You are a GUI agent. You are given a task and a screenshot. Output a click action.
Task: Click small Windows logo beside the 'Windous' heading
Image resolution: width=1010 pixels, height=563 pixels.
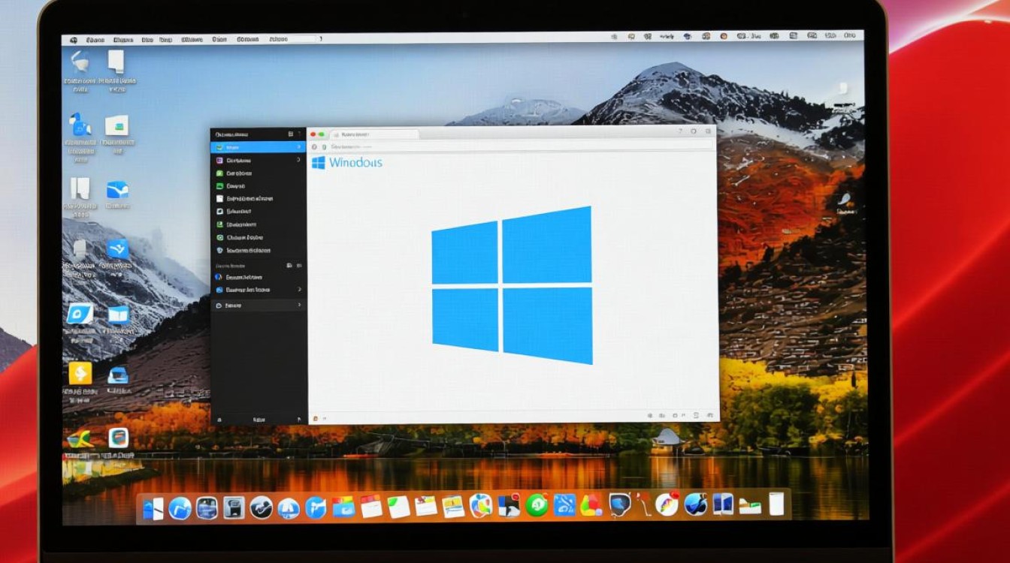click(319, 163)
